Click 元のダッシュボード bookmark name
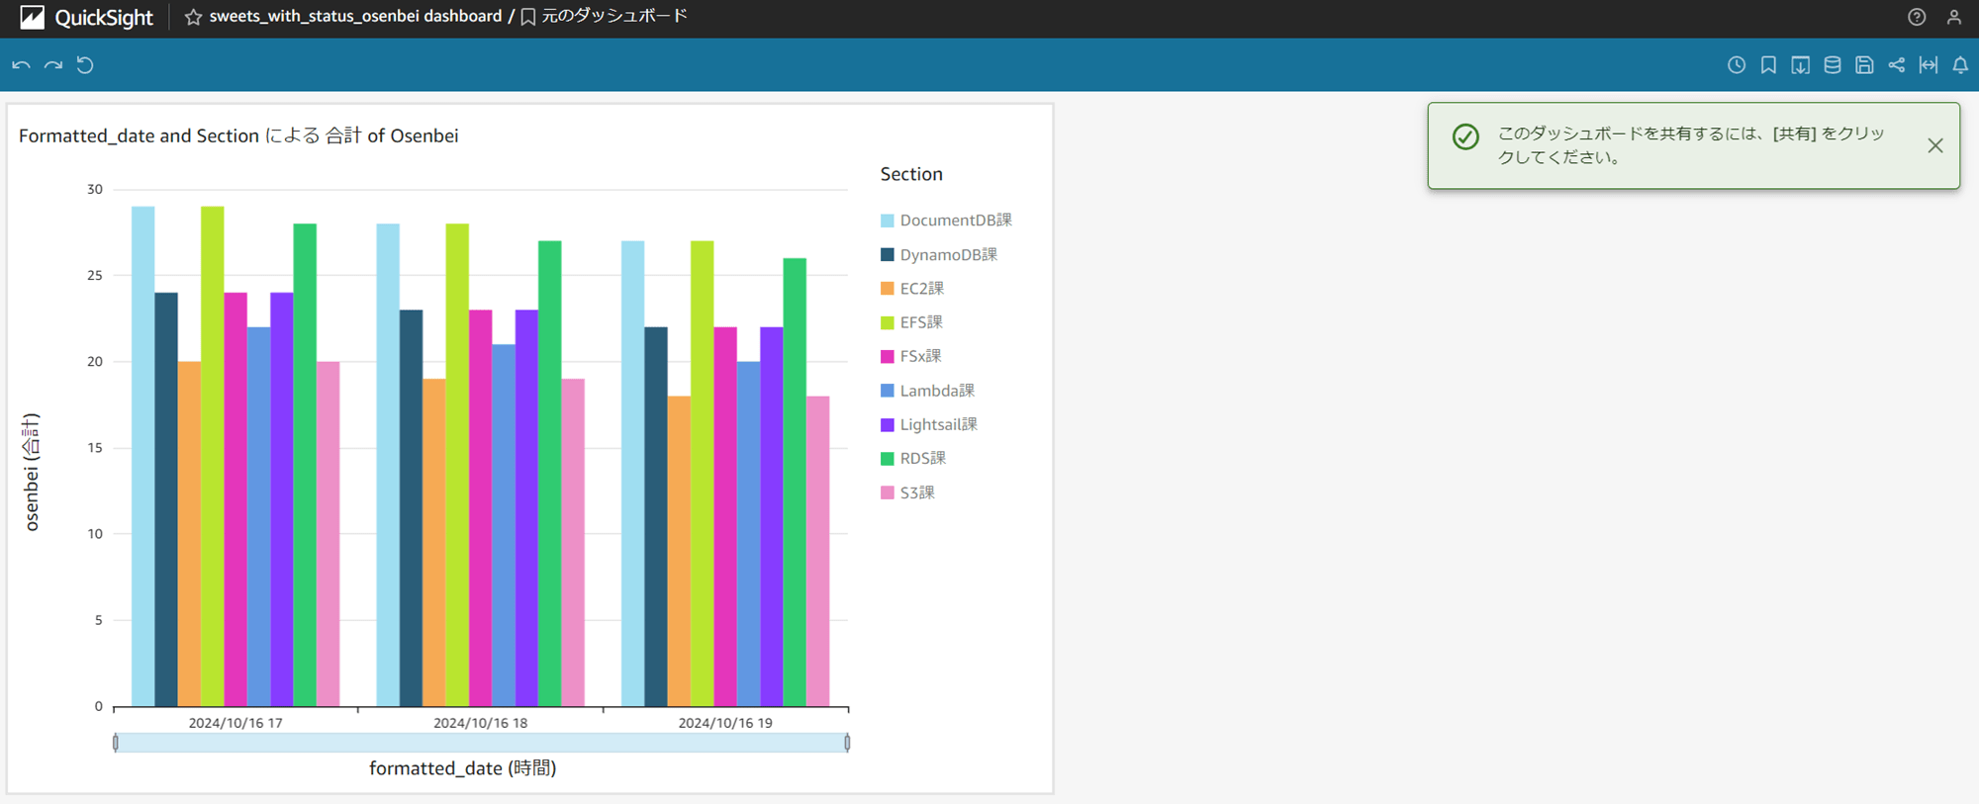 coord(614,17)
